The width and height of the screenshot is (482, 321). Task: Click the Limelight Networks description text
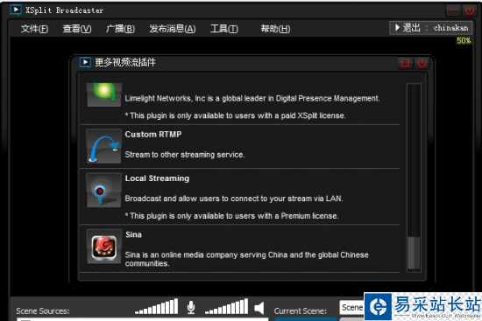(252, 99)
